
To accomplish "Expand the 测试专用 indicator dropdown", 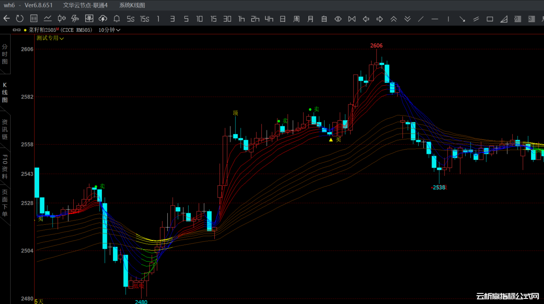I will click(x=50, y=38).
